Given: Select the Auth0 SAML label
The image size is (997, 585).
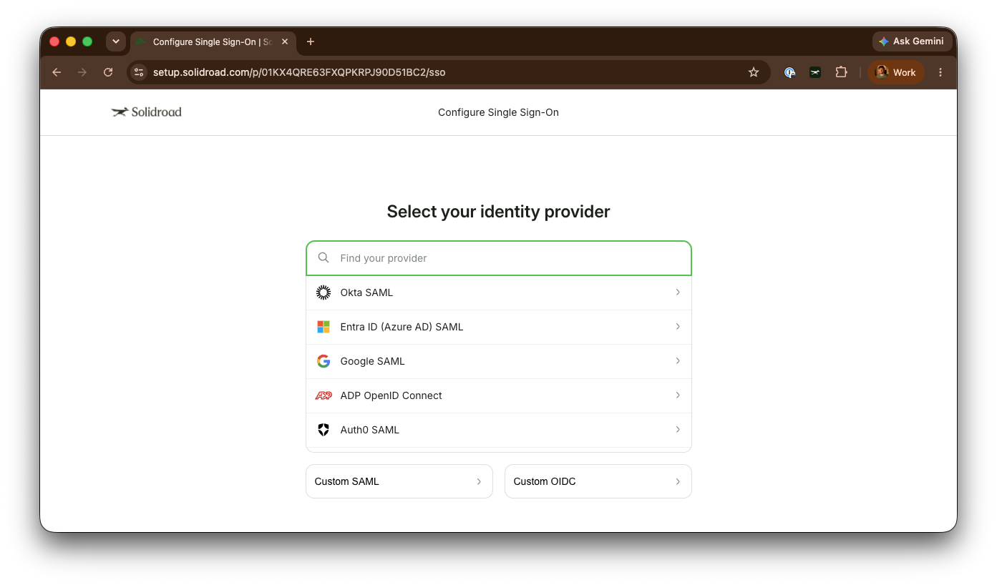Looking at the screenshot, I should tap(369, 430).
